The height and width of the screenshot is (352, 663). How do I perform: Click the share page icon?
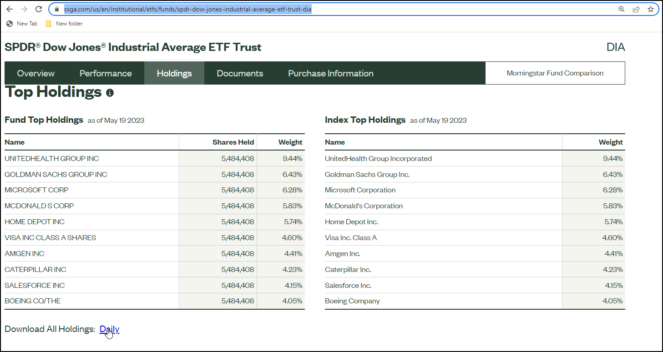[x=636, y=9]
